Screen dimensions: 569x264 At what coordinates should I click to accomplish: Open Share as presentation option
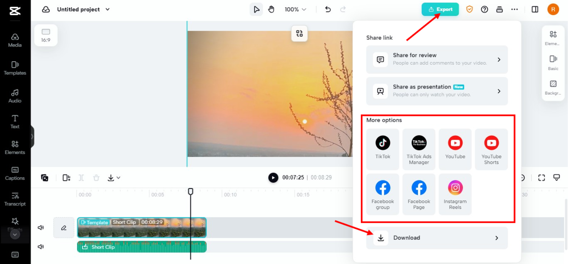tap(437, 91)
